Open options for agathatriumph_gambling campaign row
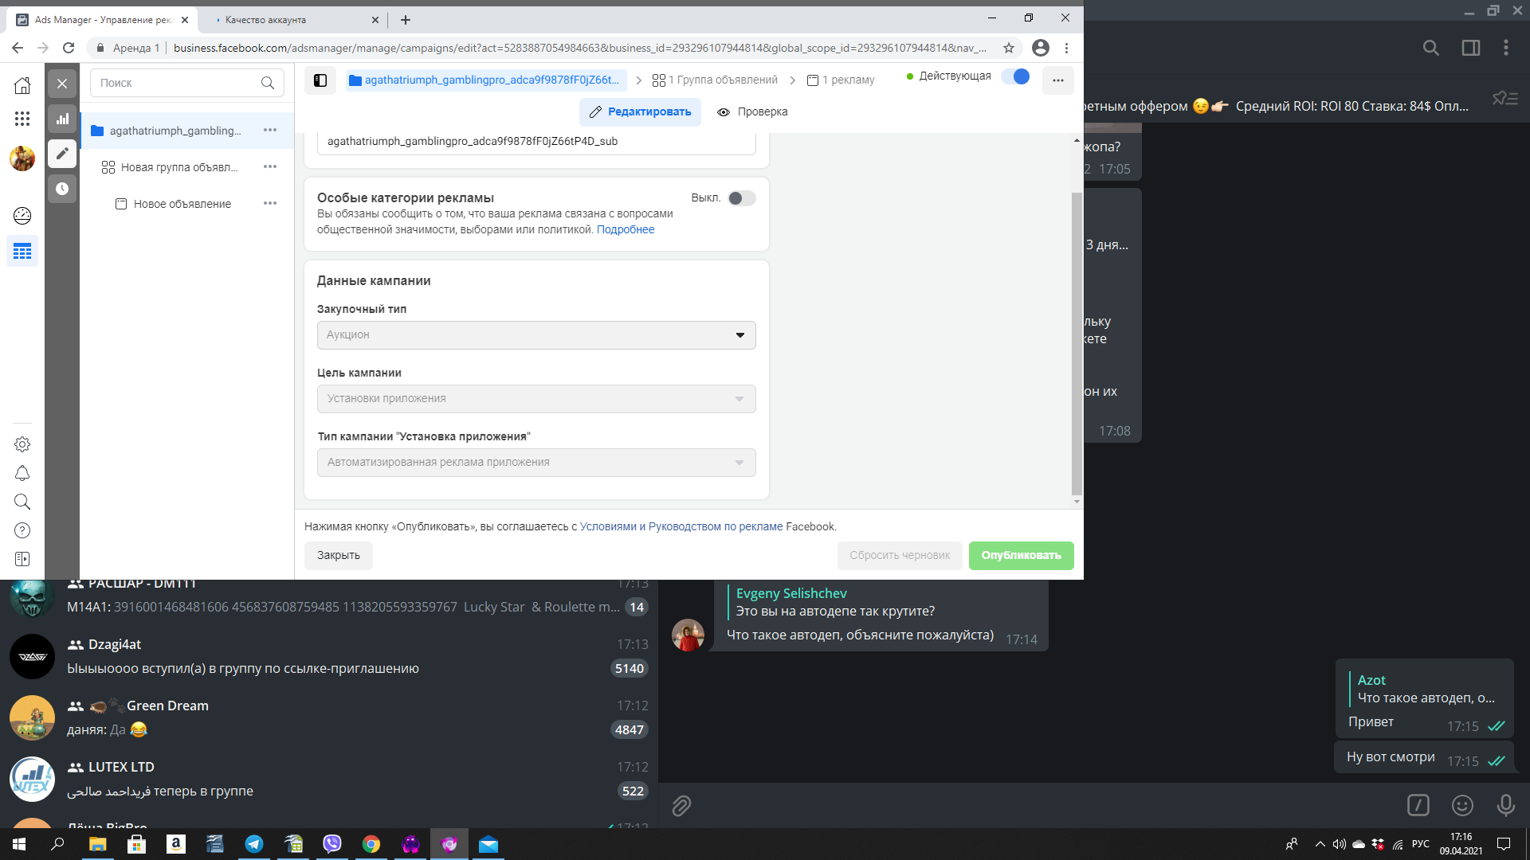The height and width of the screenshot is (860, 1530). click(270, 130)
